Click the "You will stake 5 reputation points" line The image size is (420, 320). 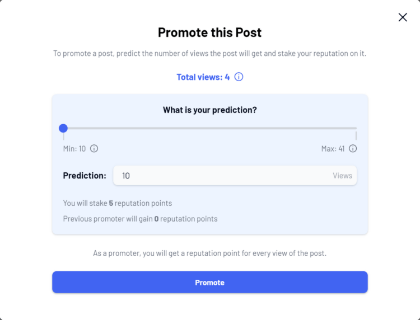(118, 203)
